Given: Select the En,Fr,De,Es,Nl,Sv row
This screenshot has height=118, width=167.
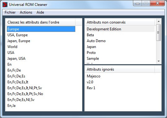Looking at the screenshot, I should (41, 100).
